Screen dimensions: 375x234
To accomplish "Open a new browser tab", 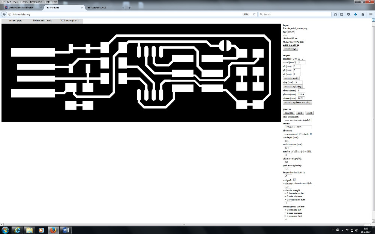I will [129, 7].
